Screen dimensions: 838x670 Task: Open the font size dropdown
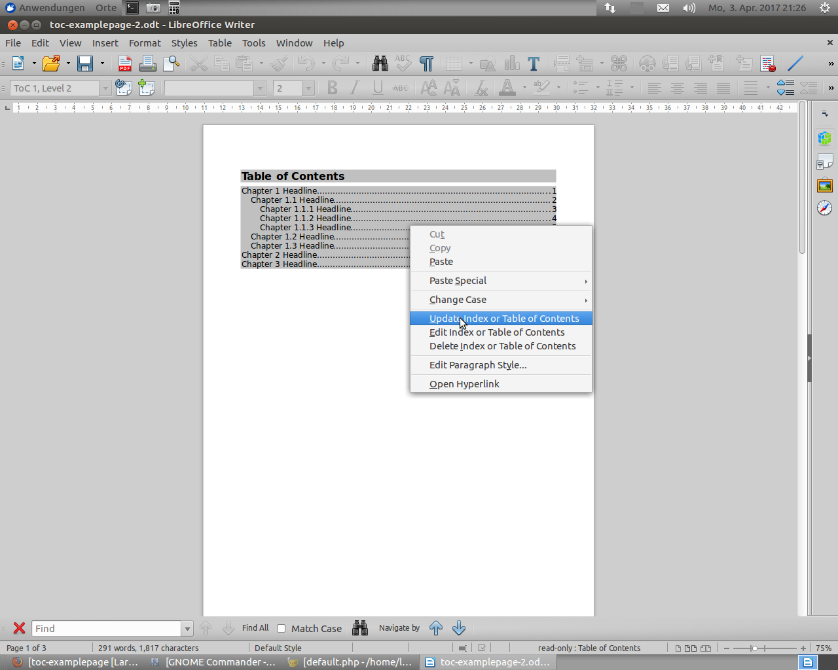pyautogui.click(x=308, y=88)
